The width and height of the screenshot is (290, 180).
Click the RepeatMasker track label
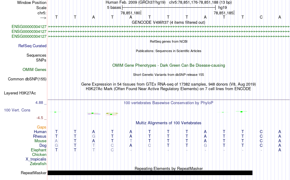pyautogui.click(x=34, y=173)
